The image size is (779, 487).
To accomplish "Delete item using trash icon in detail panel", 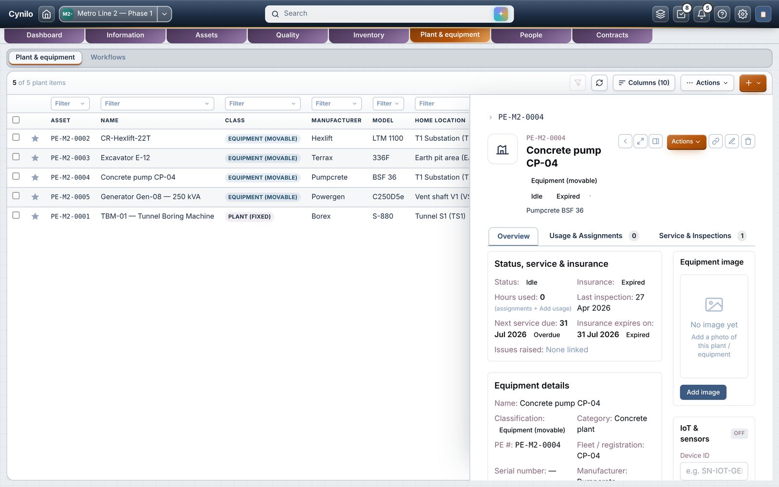I will point(748,141).
